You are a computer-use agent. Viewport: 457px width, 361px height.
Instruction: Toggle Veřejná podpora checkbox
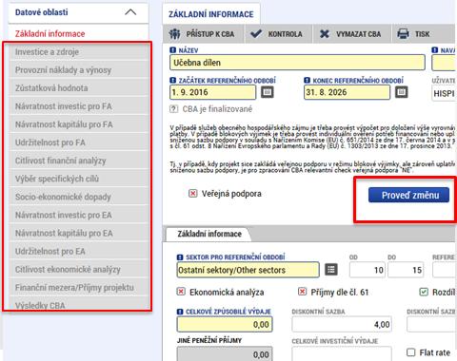point(193,194)
